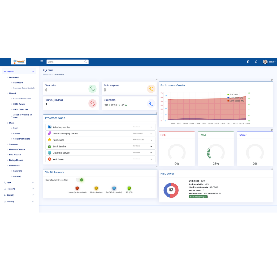The height and width of the screenshot is (272, 277).
Task: Toggle Mem. usage legend in chart
Action: click(236, 101)
